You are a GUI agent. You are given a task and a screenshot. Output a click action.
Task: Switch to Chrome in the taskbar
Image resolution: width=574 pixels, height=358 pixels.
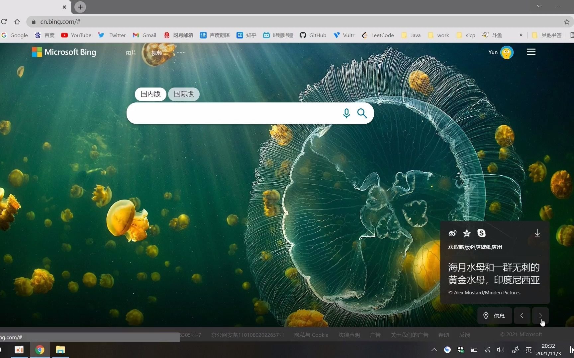40,350
